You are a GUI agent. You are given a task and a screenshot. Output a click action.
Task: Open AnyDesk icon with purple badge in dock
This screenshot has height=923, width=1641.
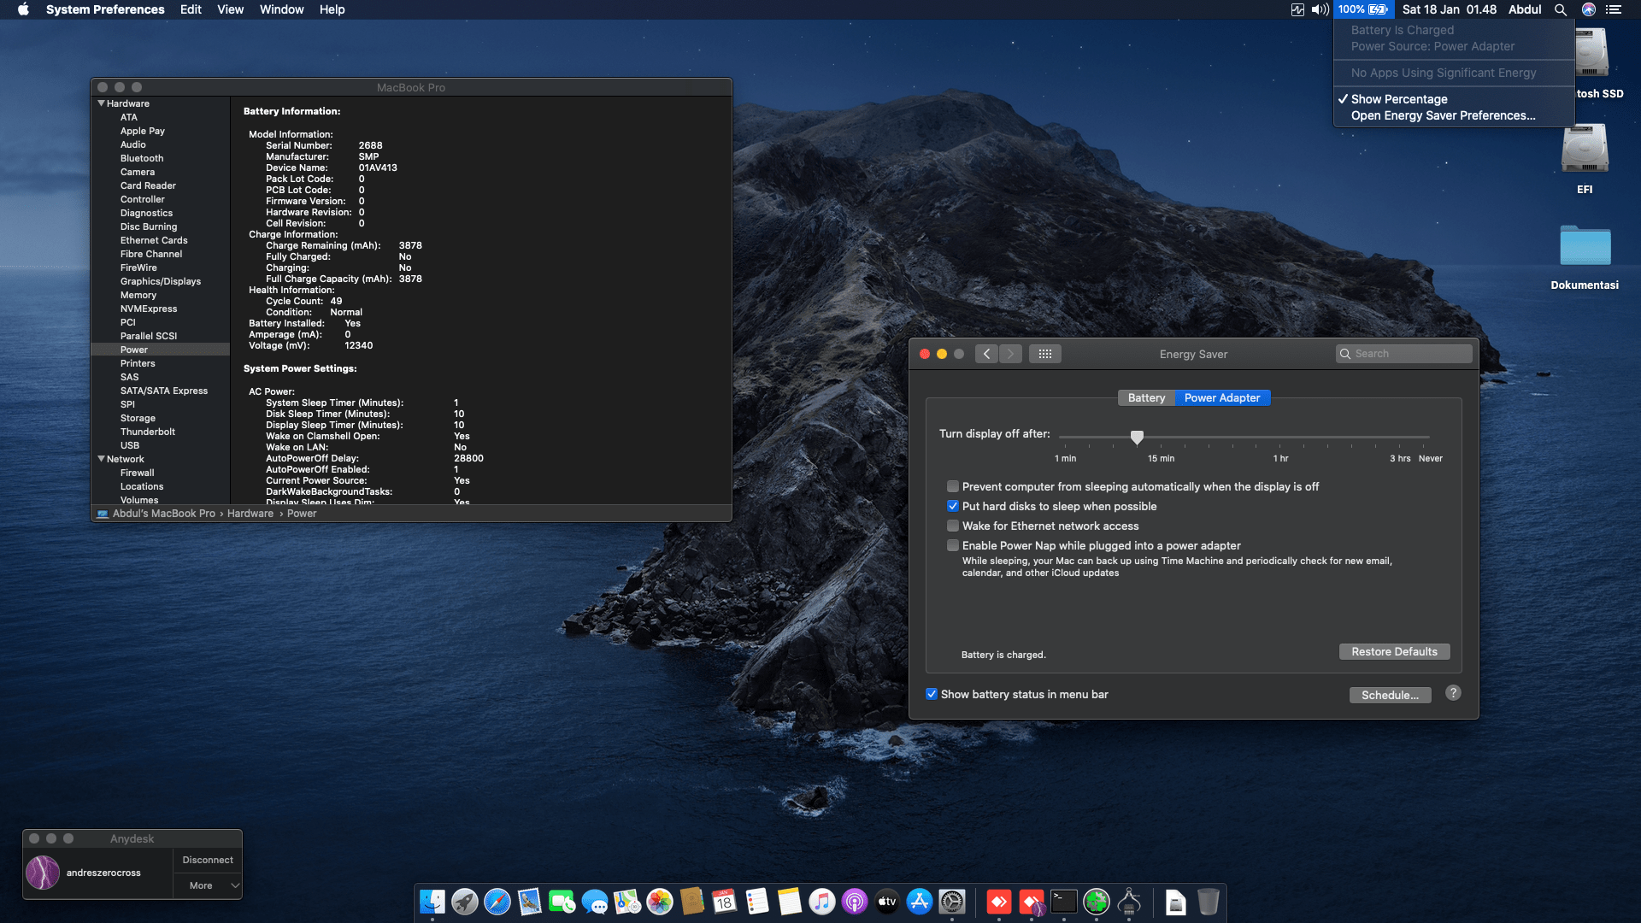(x=1032, y=902)
